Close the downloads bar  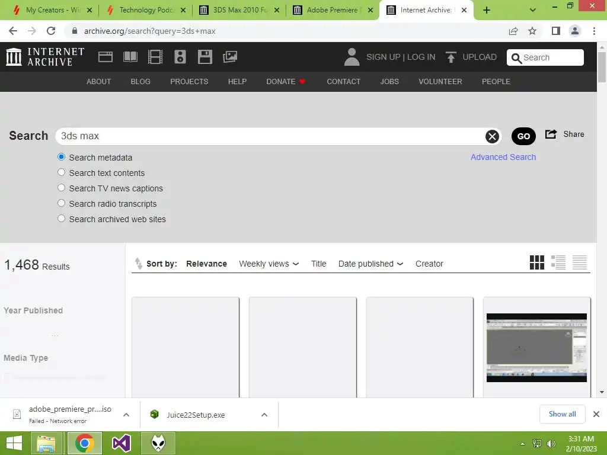click(x=596, y=414)
